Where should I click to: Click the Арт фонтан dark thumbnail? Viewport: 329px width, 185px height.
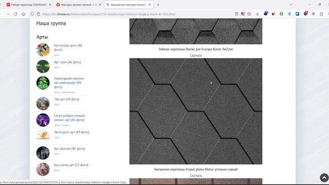coord(43,153)
